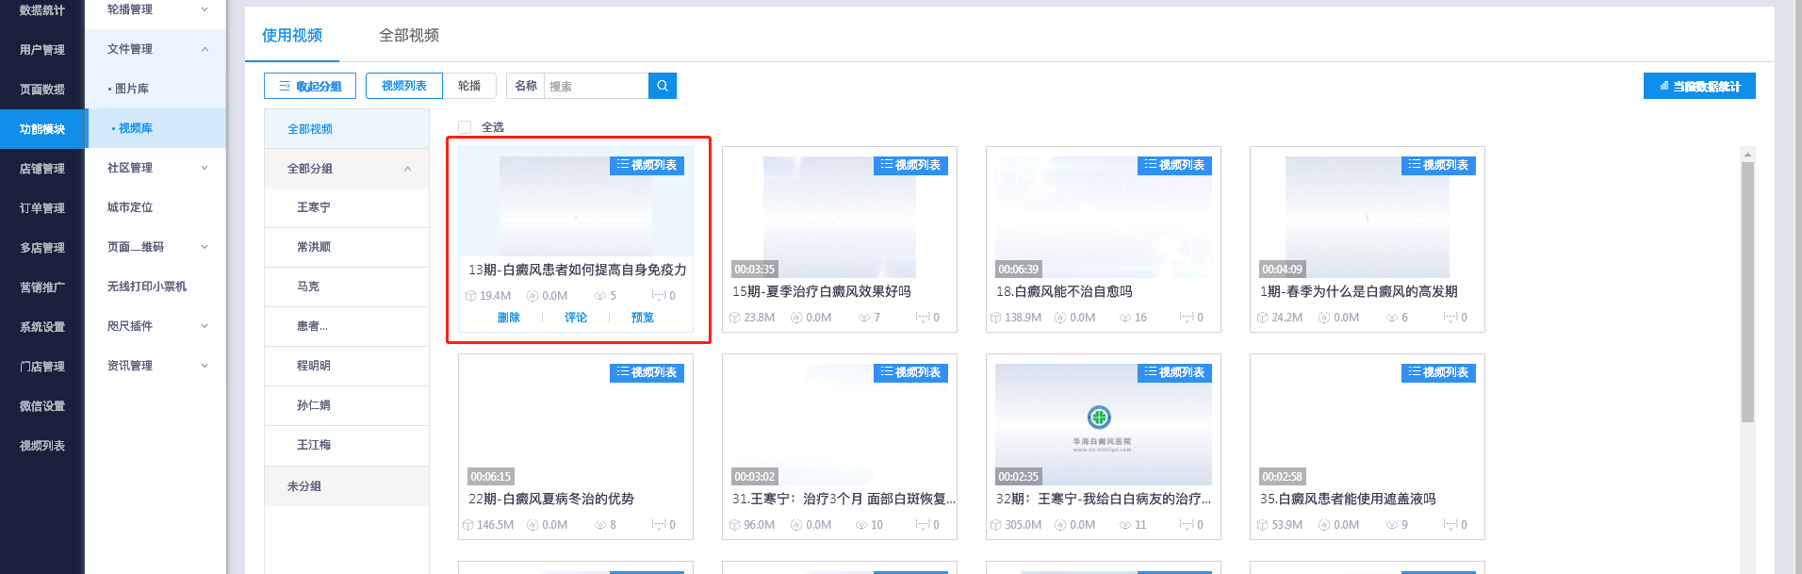This screenshot has width=1802, height=574.
Task: Click 删除 link on the 13期 video
Action: tap(509, 318)
